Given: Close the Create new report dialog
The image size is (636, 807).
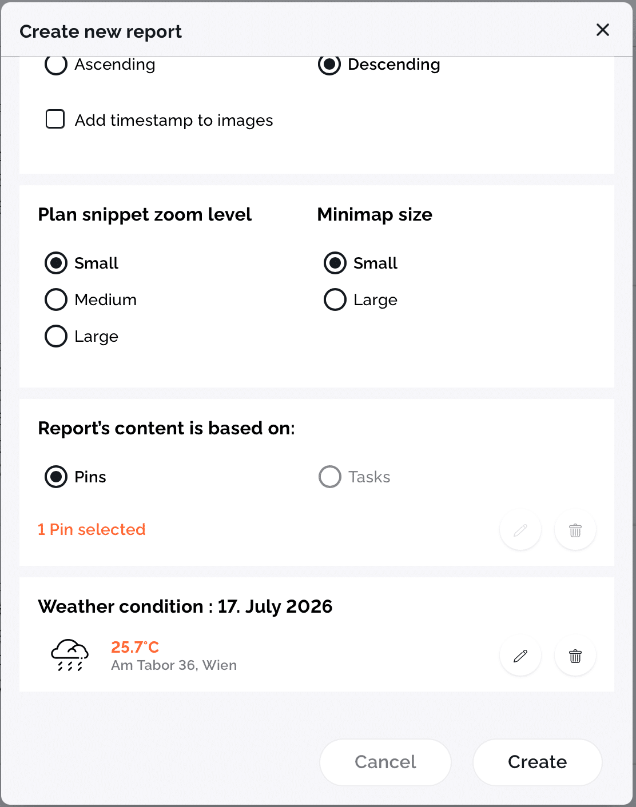Looking at the screenshot, I should coord(603,30).
